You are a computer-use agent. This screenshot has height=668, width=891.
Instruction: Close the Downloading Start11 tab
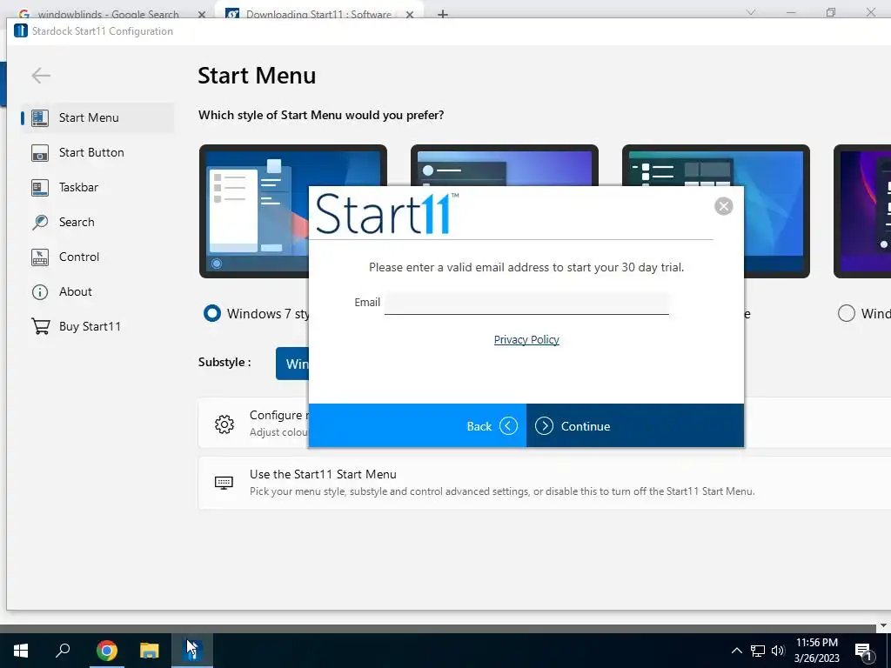point(410,14)
